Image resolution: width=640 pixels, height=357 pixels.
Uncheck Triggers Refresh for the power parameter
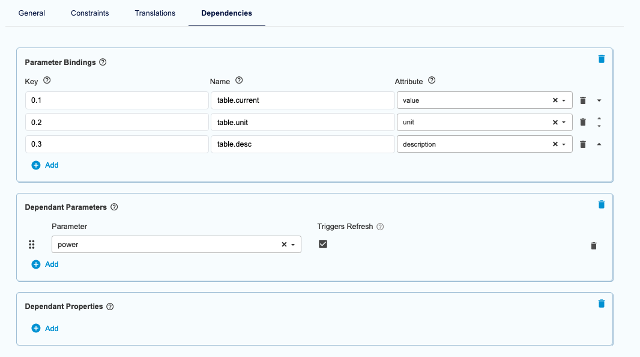coord(323,244)
